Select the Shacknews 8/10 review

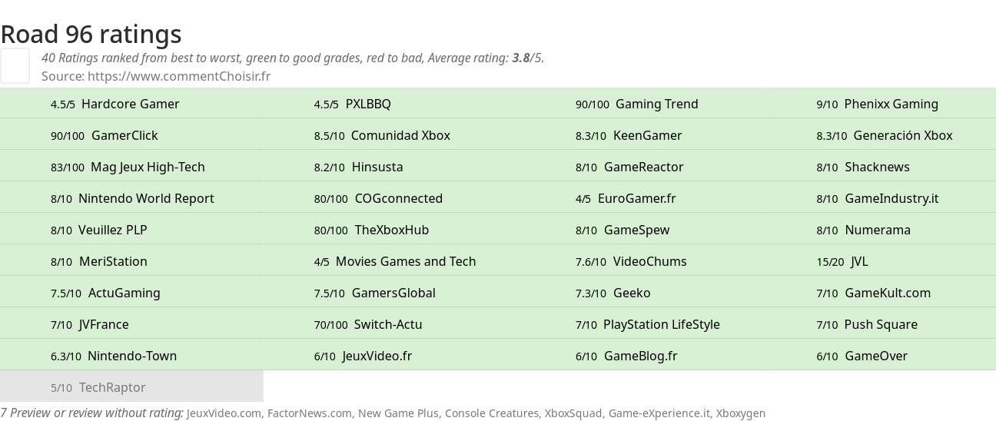(881, 167)
